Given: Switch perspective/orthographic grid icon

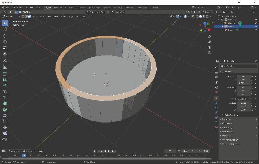Looking at the screenshot, I should (209, 53).
